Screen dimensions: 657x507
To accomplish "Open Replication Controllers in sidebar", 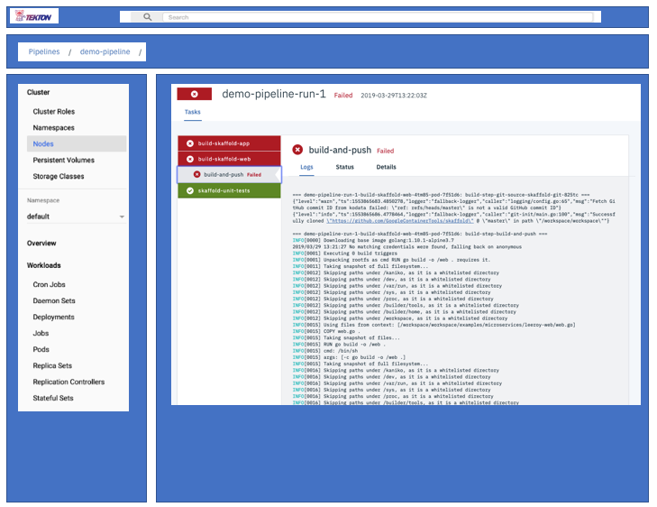I will click(x=68, y=382).
